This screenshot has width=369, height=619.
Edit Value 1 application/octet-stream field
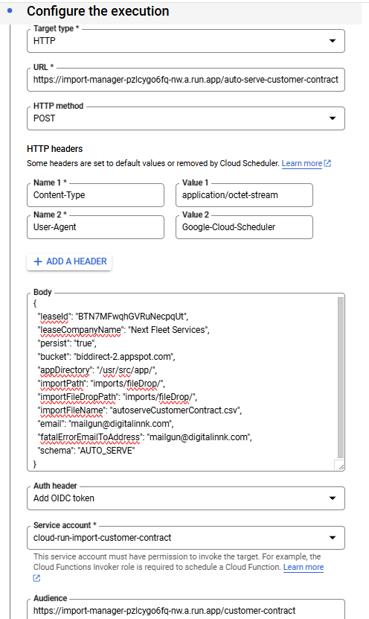pos(244,195)
